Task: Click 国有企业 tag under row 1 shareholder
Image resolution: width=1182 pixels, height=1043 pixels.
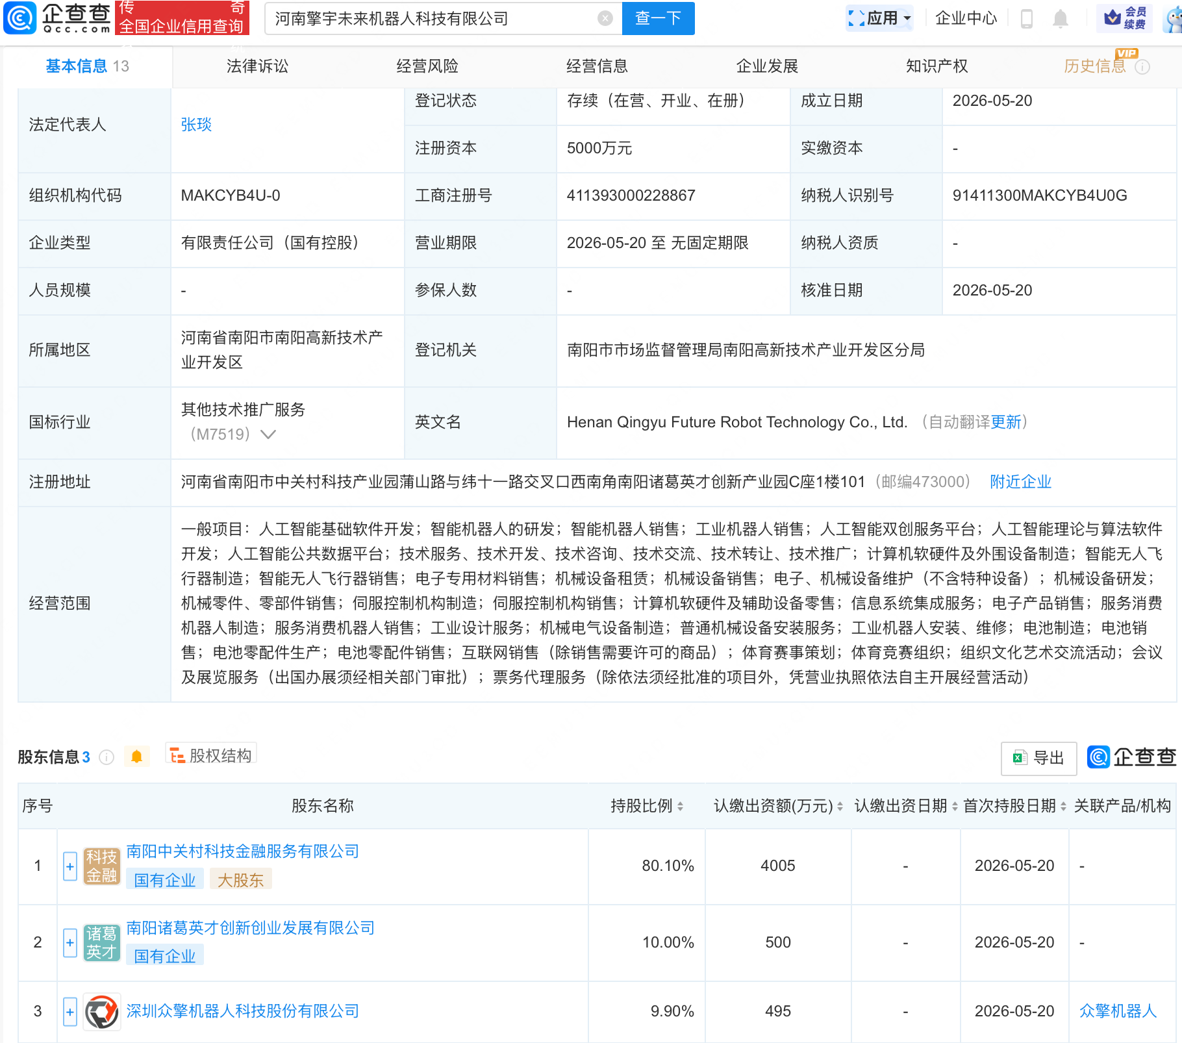Action: pos(165,880)
